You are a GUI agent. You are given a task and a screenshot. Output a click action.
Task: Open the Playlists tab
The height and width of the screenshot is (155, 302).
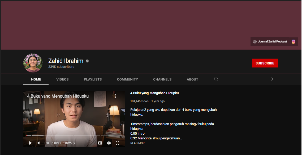pyautogui.click(x=93, y=79)
